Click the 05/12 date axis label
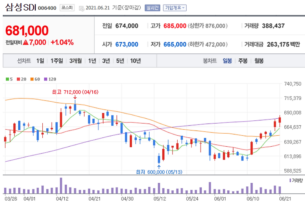This screenshot has width=305, height=203. (159, 199)
